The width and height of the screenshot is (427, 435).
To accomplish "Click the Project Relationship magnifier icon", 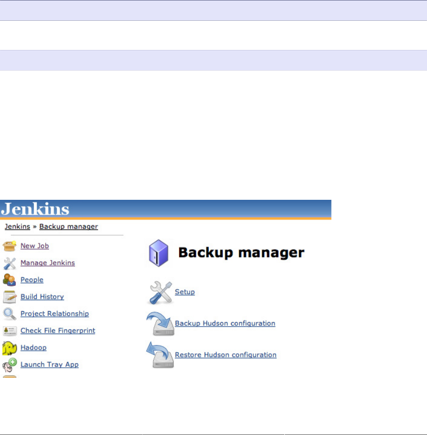I will [10, 314].
